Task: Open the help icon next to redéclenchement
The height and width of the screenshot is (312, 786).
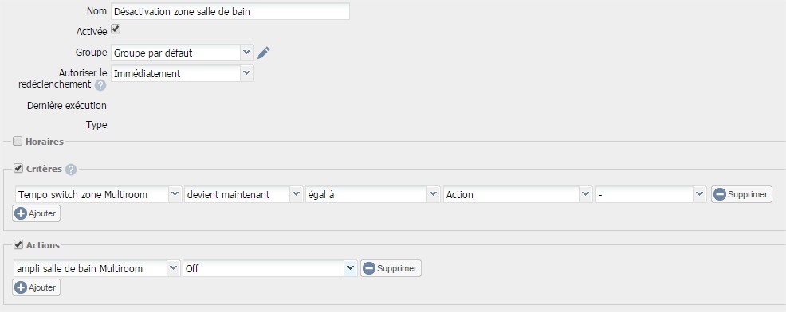Action: (100, 85)
